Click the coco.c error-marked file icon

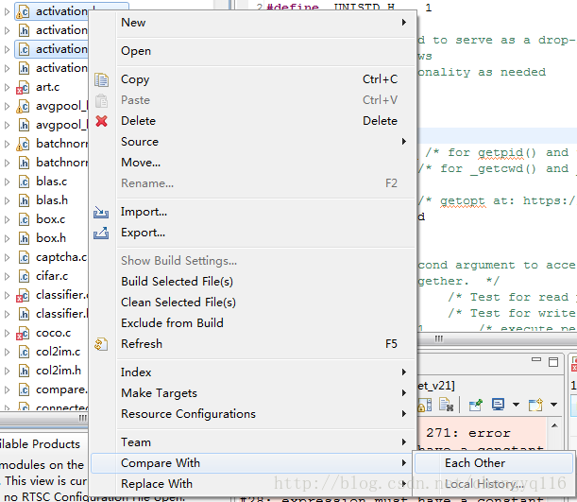tap(23, 334)
